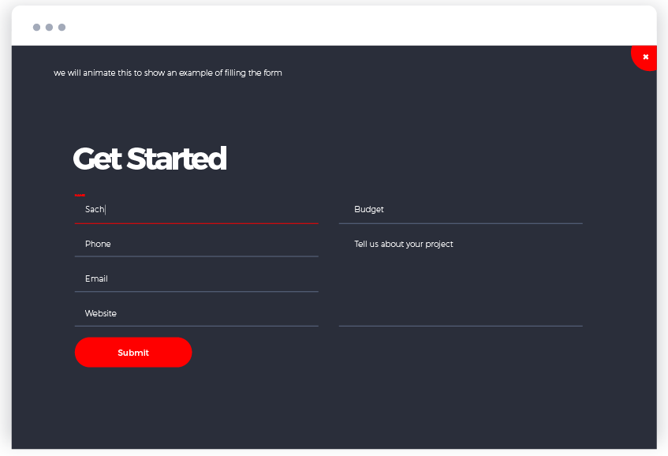
Task: Select the Phone input field
Action: pos(196,245)
